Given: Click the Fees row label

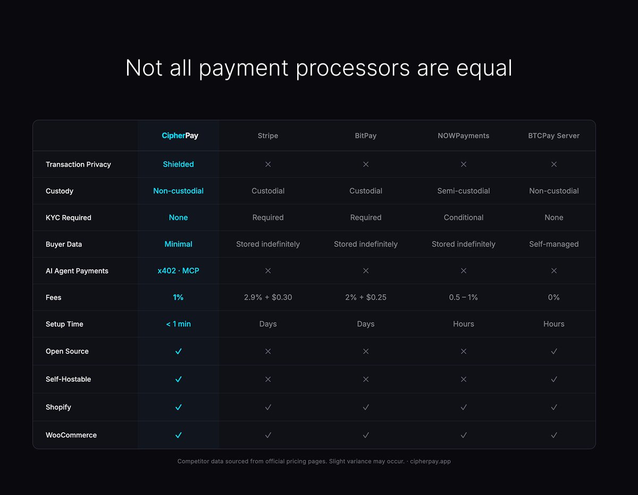Looking at the screenshot, I should [x=54, y=298].
